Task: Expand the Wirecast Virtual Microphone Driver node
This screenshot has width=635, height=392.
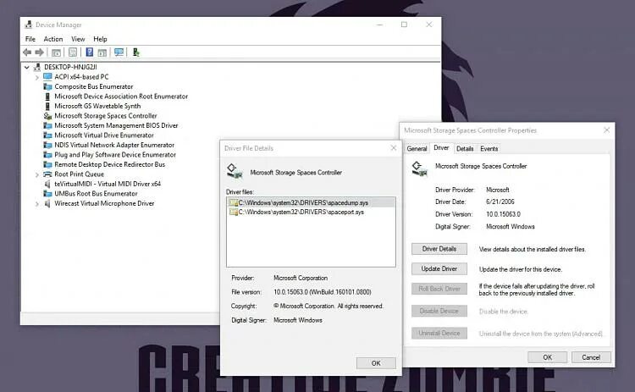Action: 37,204
